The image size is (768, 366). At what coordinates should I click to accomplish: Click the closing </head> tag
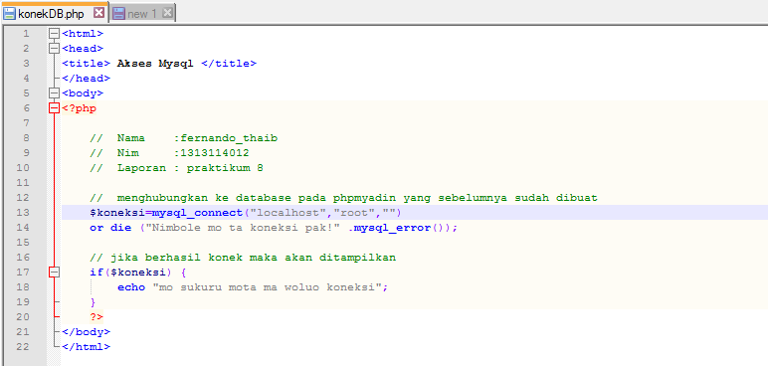(x=87, y=79)
